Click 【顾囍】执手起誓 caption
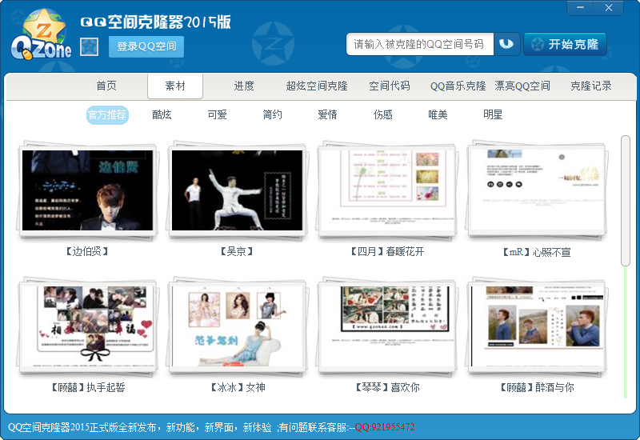Screen dimensions: 640x440 (x=87, y=387)
